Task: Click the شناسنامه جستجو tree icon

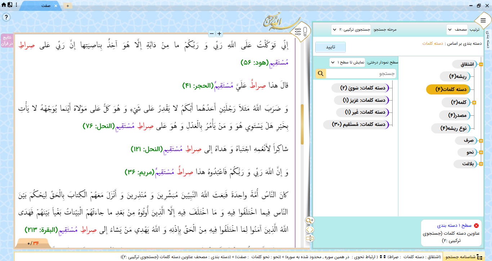Action: click(x=480, y=257)
